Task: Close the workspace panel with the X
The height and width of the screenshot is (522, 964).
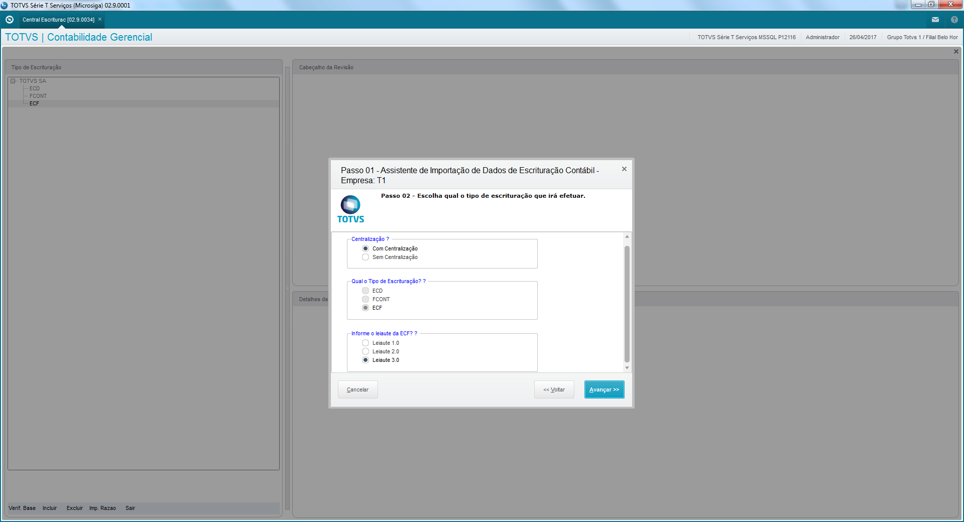Action: [x=956, y=52]
